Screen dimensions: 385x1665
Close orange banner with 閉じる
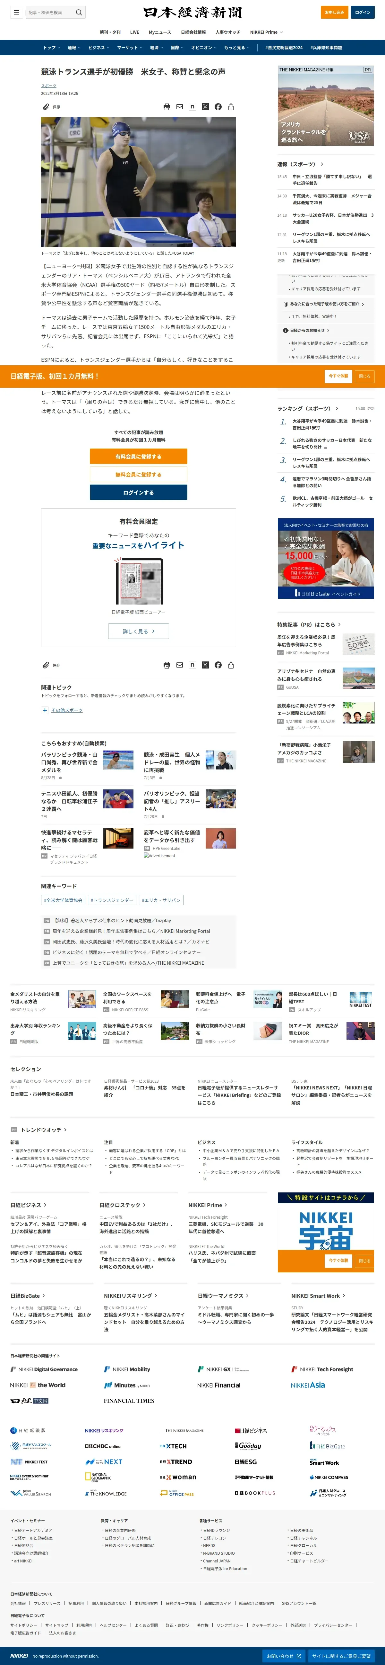coord(365,376)
